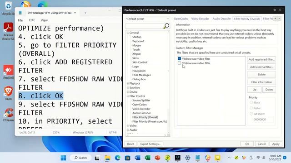
Task: Expand the Audio tree node
Action: [x=128, y=130]
